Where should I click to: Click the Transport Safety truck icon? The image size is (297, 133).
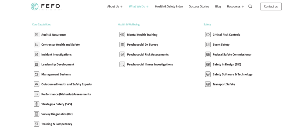click(208, 84)
